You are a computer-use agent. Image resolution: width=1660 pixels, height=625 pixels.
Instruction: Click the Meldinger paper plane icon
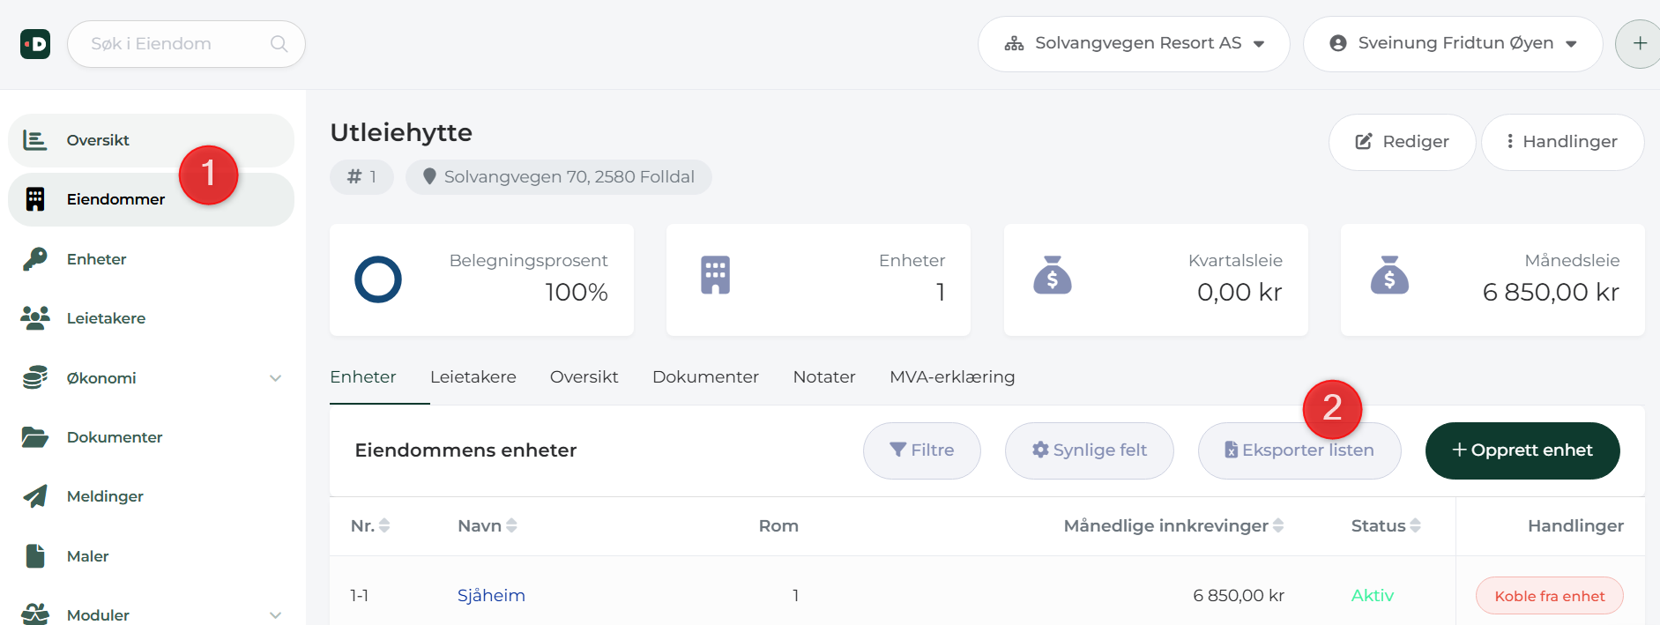(35, 496)
